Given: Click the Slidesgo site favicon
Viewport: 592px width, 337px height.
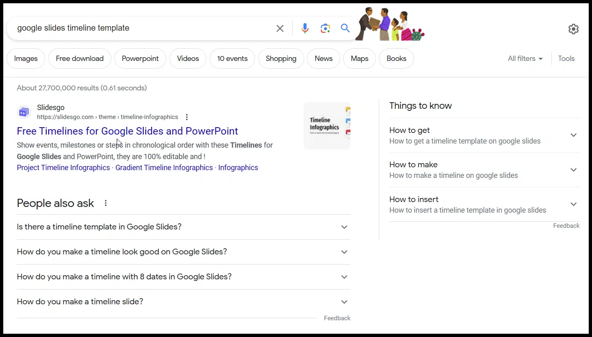Looking at the screenshot, I should [x=24, y=112].
